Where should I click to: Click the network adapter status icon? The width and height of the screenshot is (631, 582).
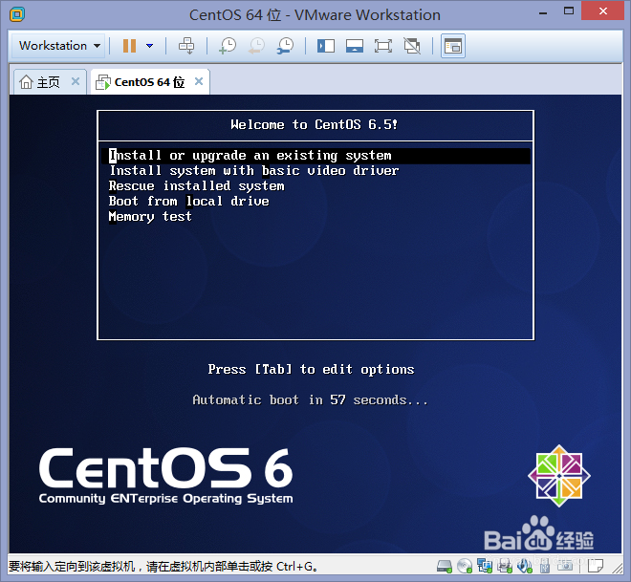485,567
